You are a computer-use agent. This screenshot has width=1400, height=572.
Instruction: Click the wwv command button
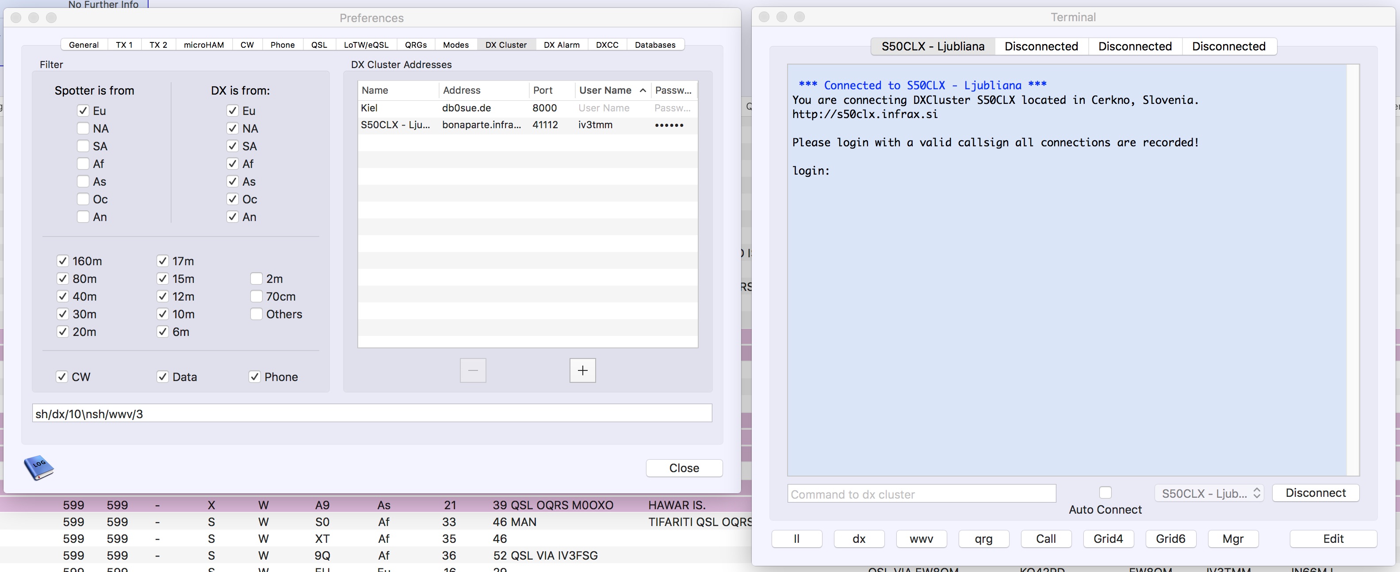coord(921,539)
